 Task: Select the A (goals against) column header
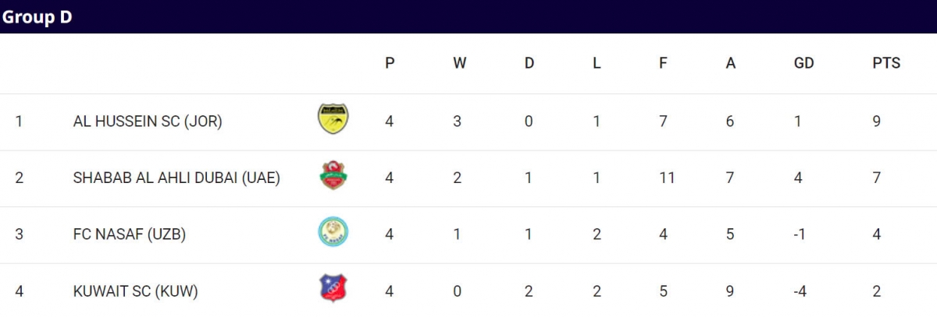click(731, 63)
